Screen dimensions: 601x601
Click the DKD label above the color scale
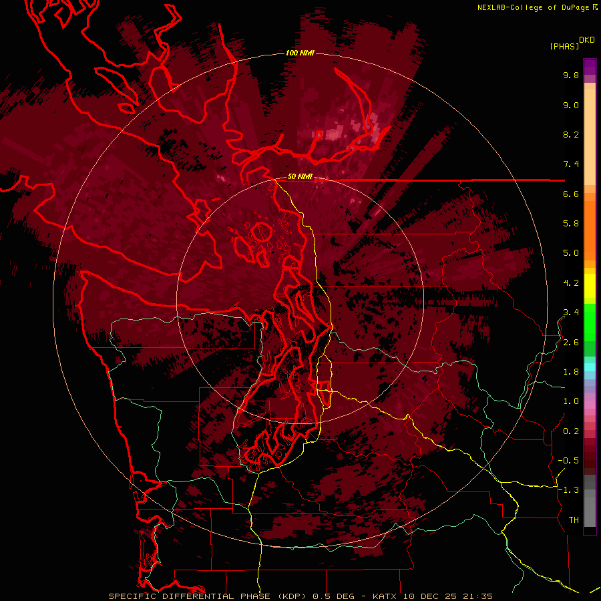pos(587,40)
